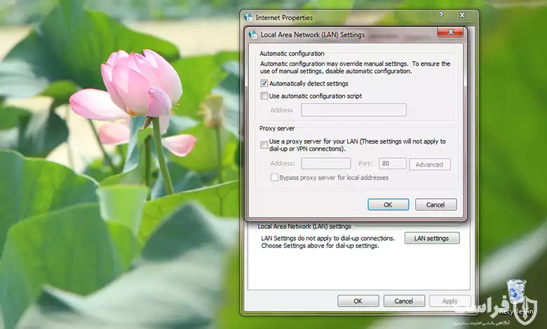Image resolution: width=547 pixels, height=329 pixels.
Task: Click the proxy server Address field
Action: pos(326,163)
